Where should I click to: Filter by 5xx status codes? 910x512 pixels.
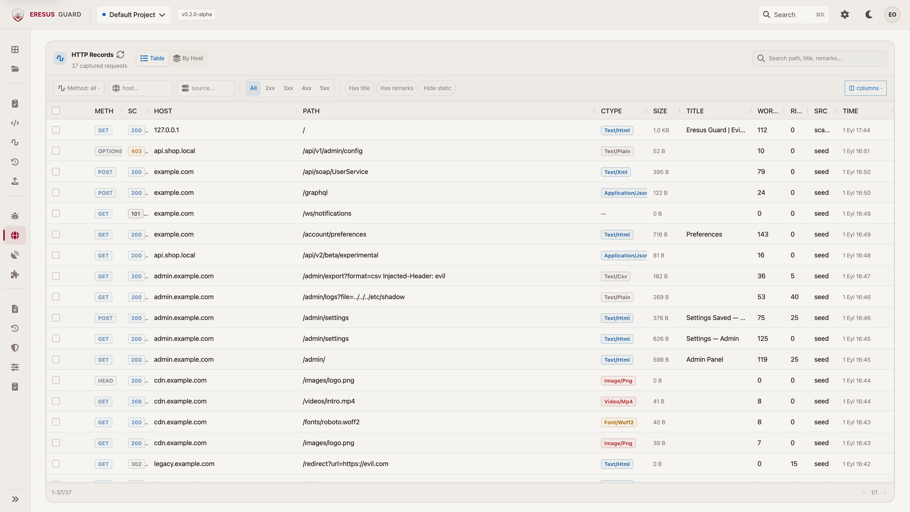pyautogui.click(x=325, y=88)
